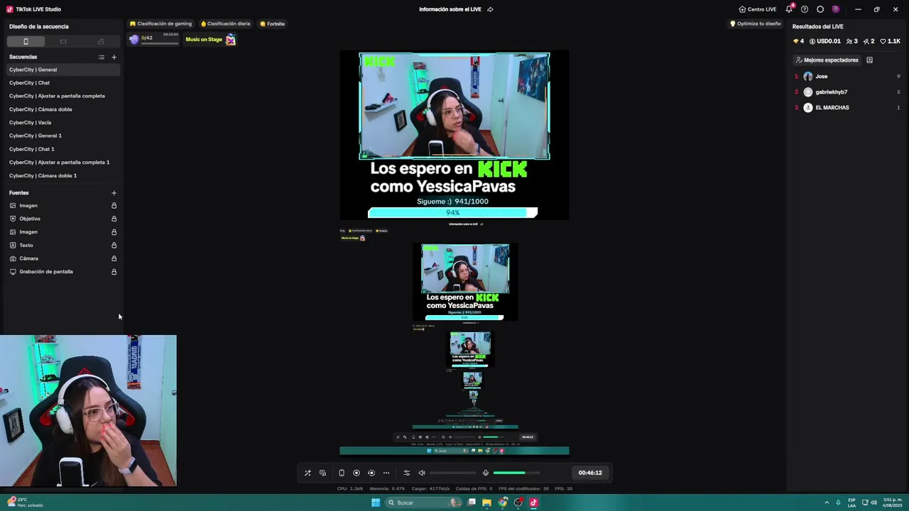Open the settings gear icon

point(820,9)
